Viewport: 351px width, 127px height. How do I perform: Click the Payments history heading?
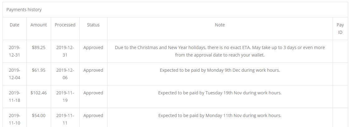24,10
